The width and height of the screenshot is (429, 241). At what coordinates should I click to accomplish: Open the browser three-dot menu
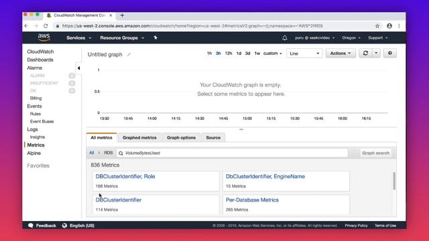click(x=399, y=26)
